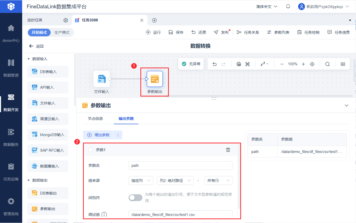Switch to the 节点信息 tab

tap(95, 119)
